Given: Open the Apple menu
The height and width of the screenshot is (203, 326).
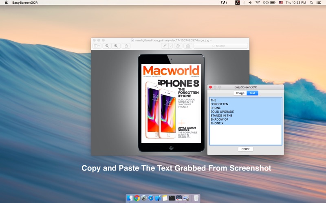Looking at the screenshot, I should click(6, 2).
